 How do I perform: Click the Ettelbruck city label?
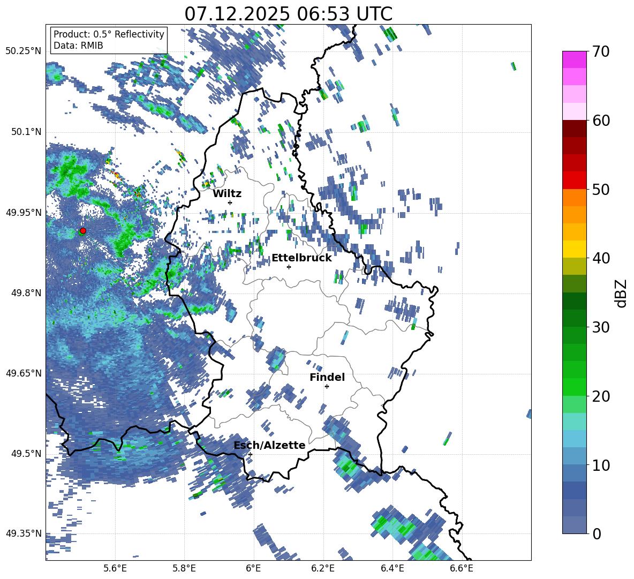point(301,258)
